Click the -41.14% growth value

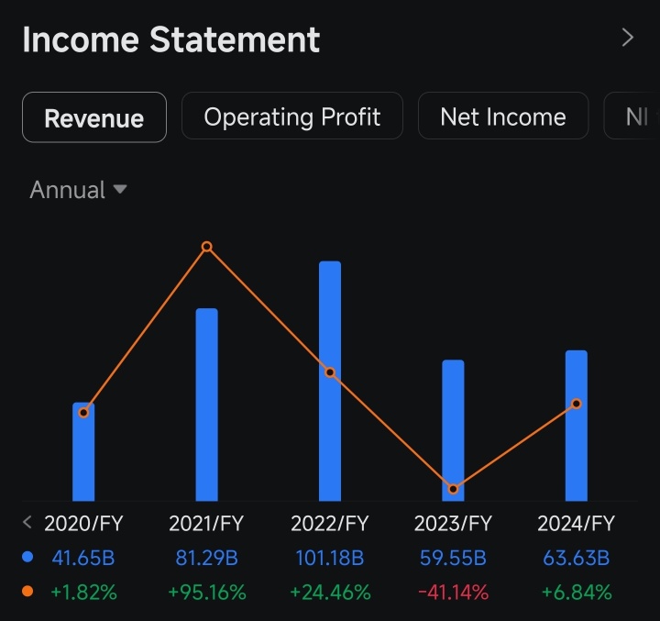(x=454, y=592)
